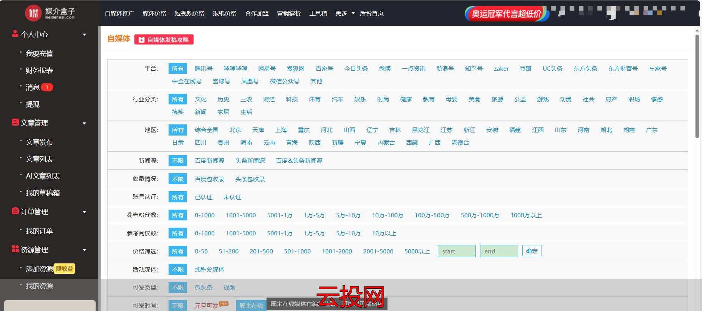Screen dimensions: 702x311
Task: Click the 媒介盒子 logo icon
Action: click(x=33, y=13)
